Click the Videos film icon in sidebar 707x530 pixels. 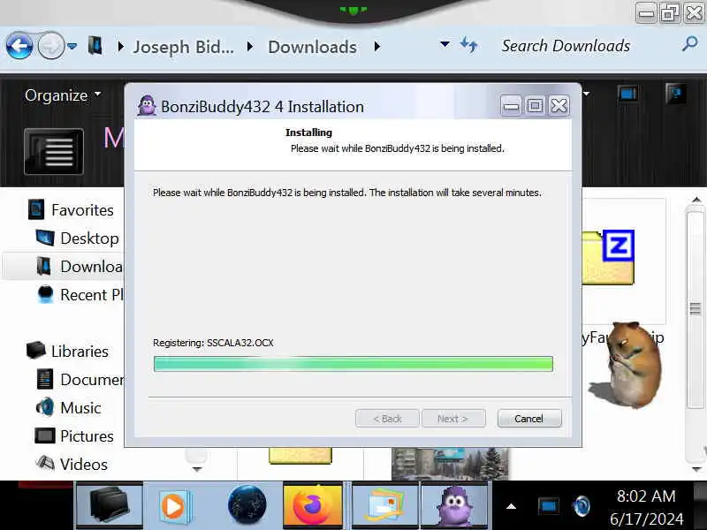pos(45,463)
